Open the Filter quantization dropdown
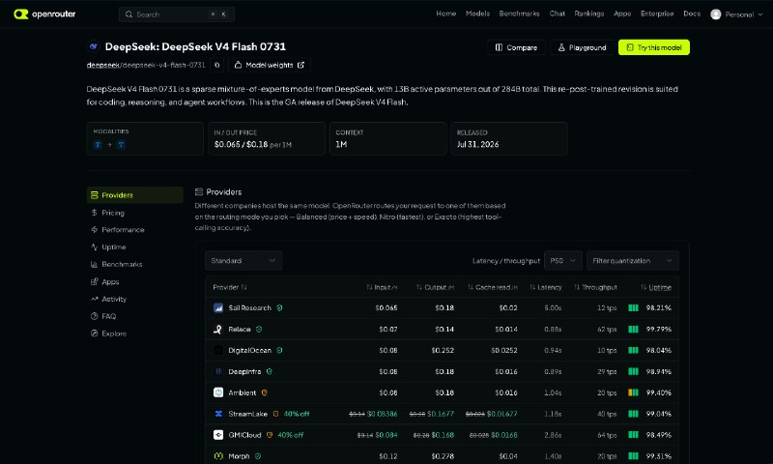 pos(633,260)
